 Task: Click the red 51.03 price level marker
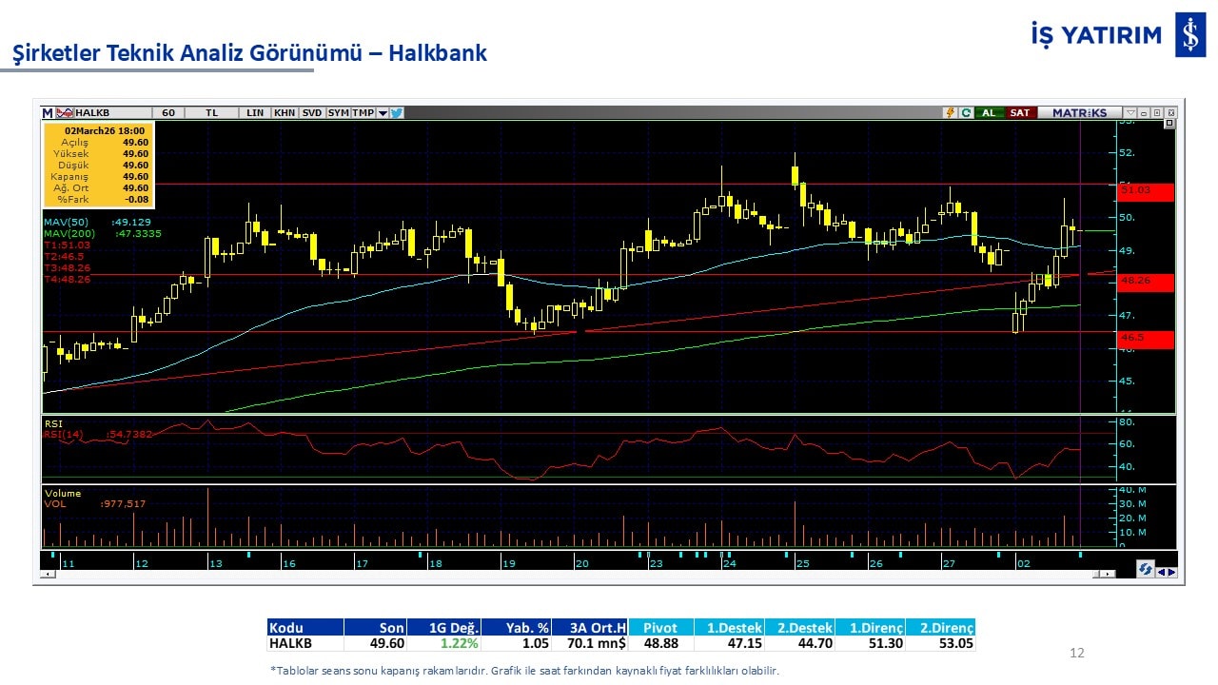1146,190
